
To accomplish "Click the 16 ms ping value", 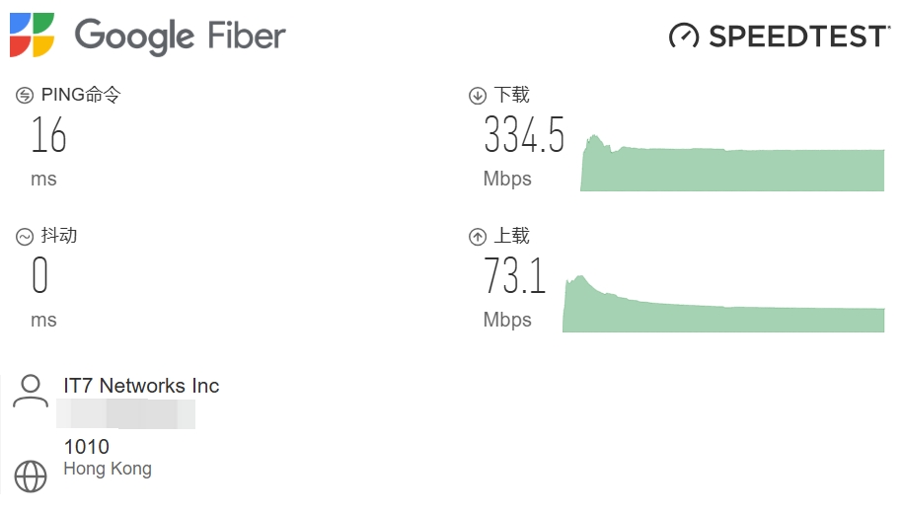I will point(48,136).
